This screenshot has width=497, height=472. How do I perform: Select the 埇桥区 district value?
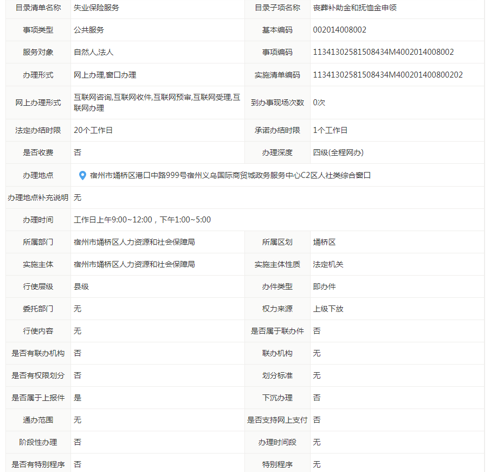324,242
